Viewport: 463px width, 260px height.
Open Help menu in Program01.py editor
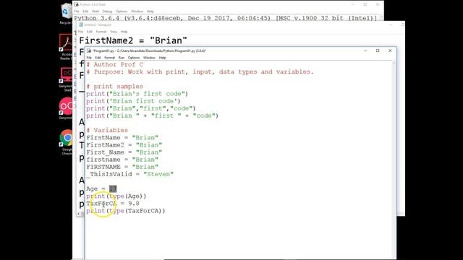[x=162, y=58]
